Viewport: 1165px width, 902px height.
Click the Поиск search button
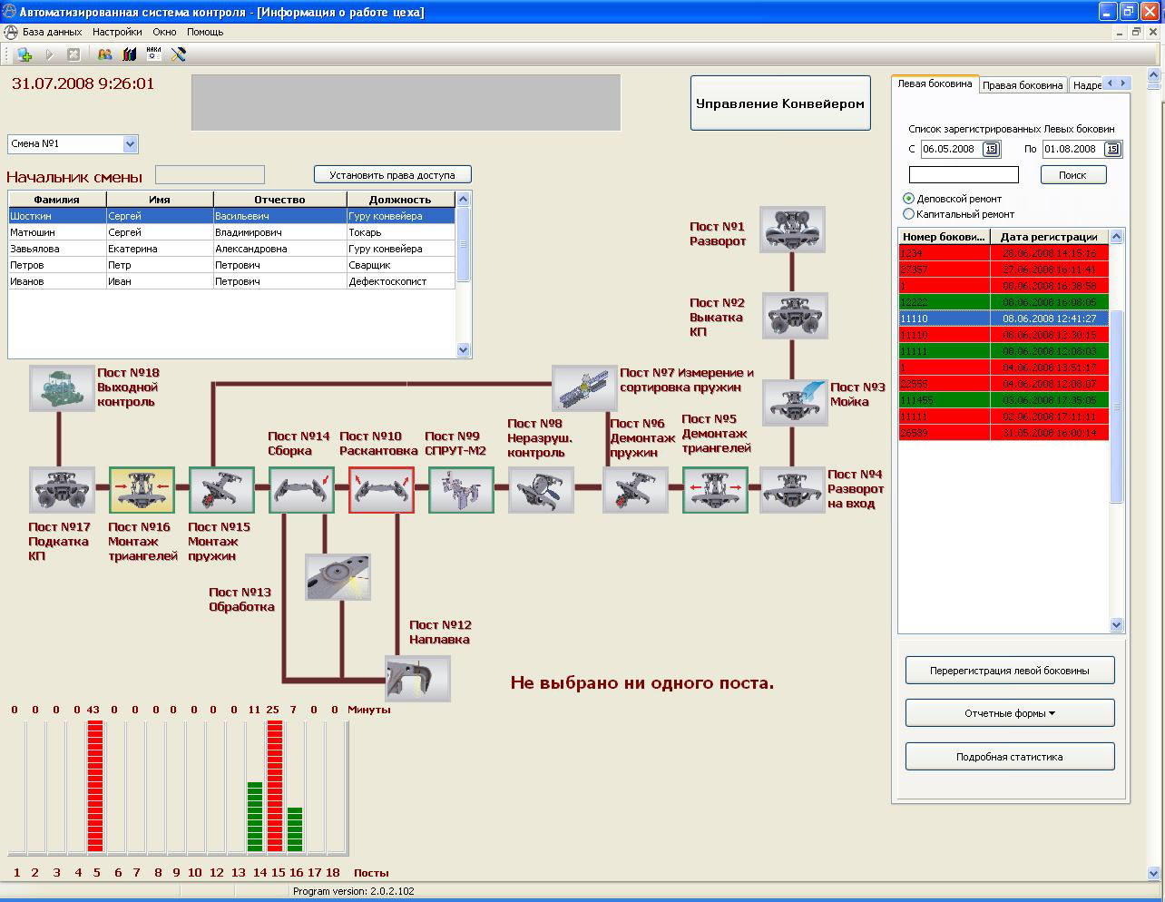point(1072,175)
